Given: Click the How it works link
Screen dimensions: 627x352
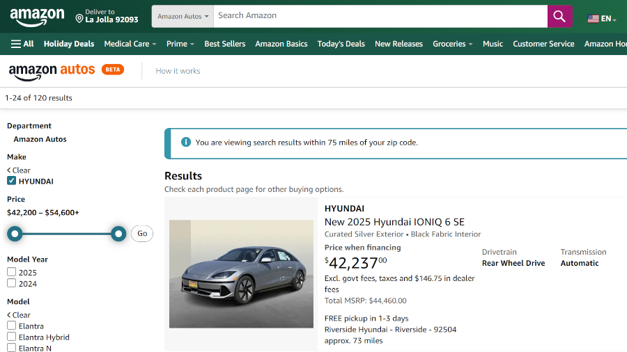Looking at the screenshot, I should click(178, 71).
